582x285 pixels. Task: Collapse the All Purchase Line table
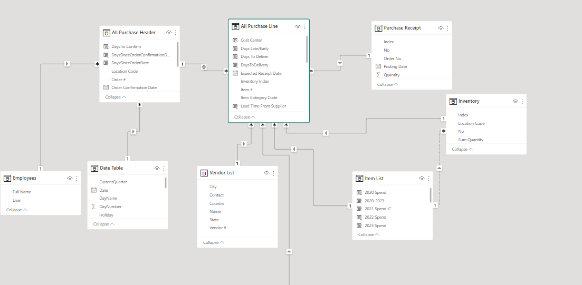[245, 117]
